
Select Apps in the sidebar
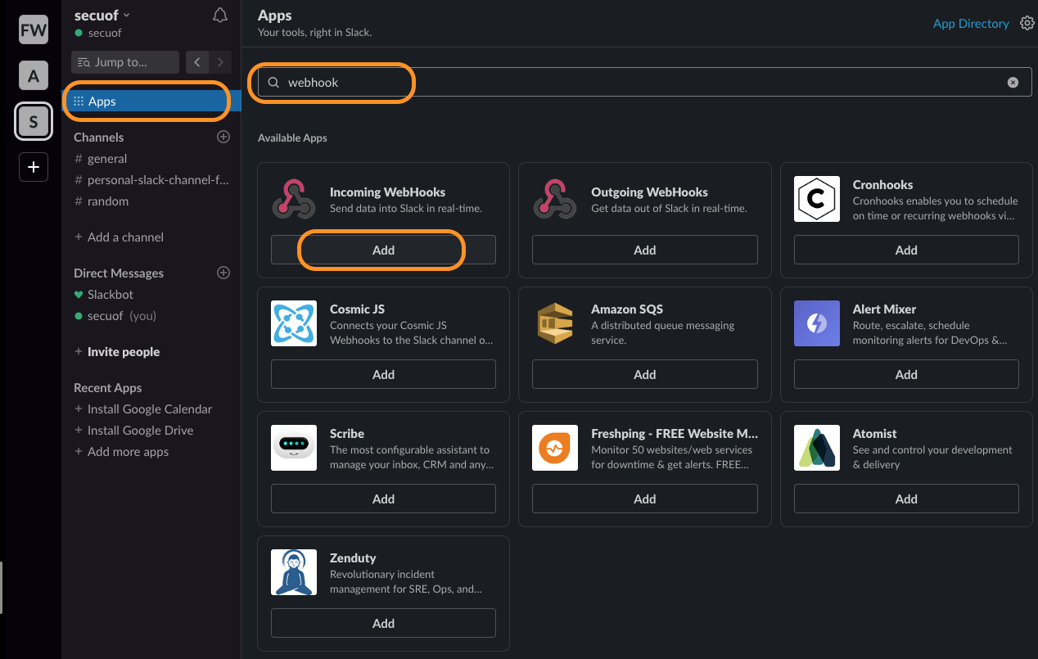coord(151,102)
